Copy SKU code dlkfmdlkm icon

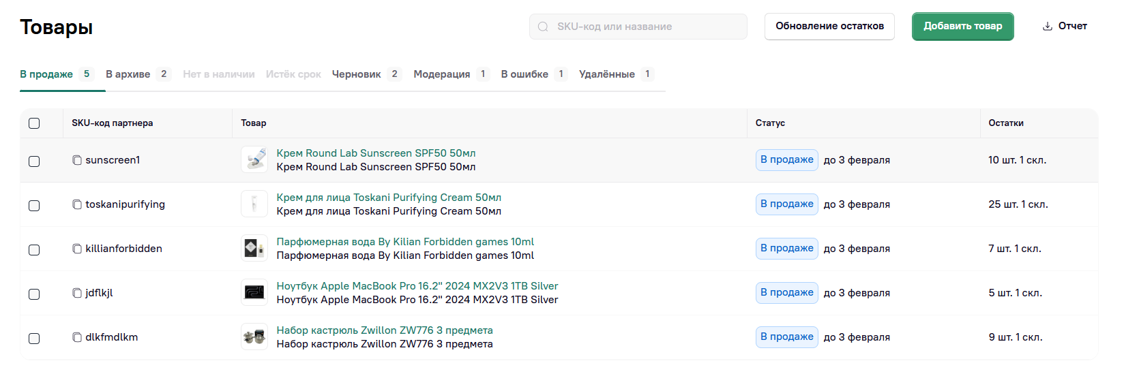coord(77,337)
